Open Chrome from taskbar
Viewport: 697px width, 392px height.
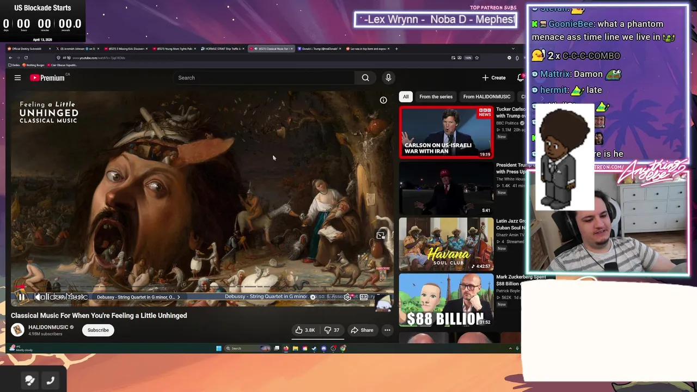coord(343,348)
